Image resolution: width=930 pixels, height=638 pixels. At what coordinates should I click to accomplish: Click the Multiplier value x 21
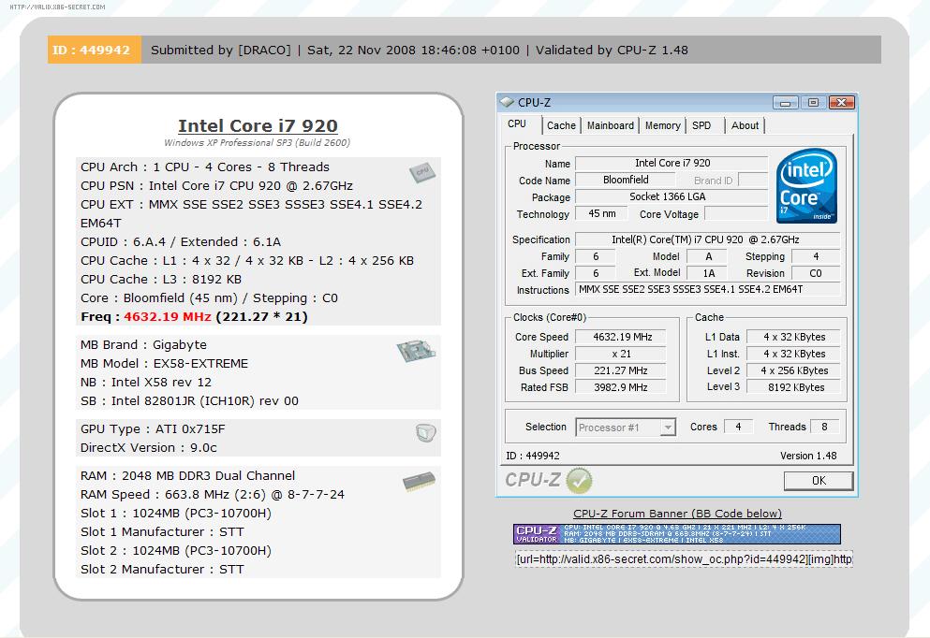(621, 354)
